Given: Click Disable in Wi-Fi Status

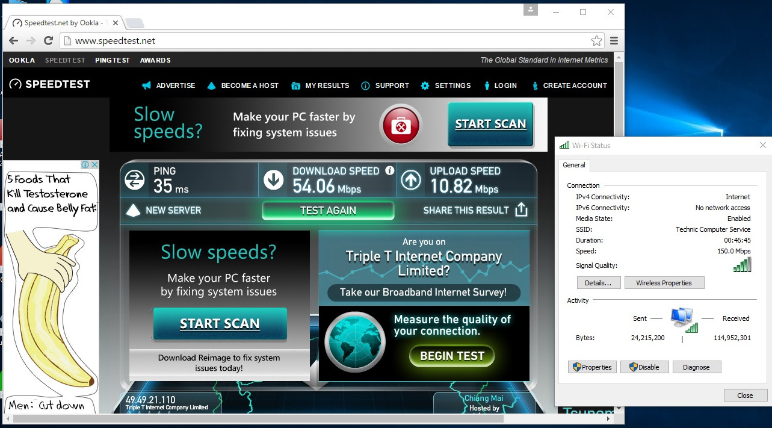Looking at the screenshot, I should click(x=644, y=367).
